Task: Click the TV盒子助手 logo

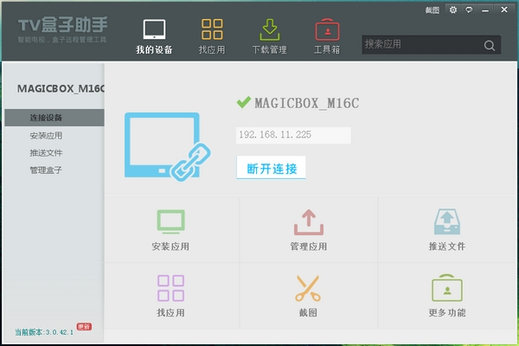Action: pos(62,29)
